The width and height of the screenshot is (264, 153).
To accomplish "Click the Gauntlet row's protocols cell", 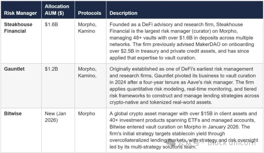I will [87, 72].
